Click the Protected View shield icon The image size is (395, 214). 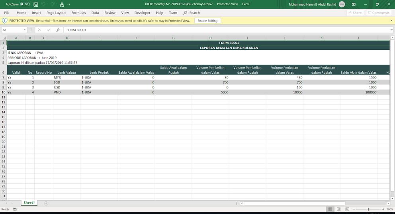(4, 21)
